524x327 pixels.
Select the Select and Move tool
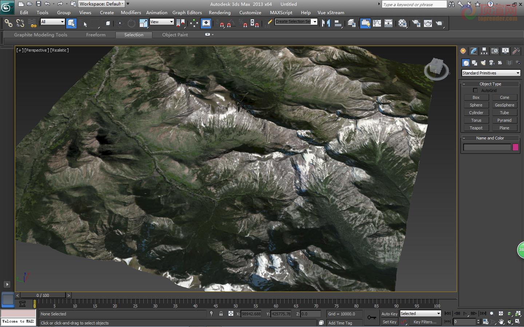(x=120, y=23)
